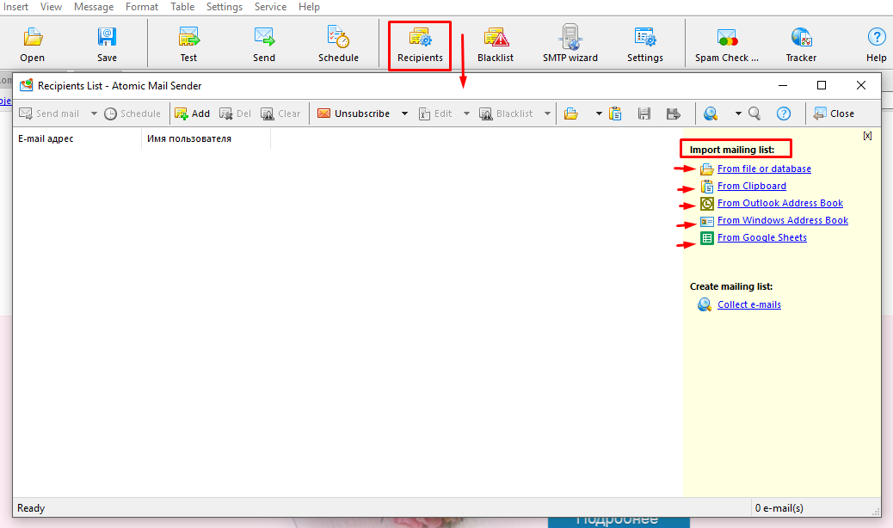893x528 pixels.
Task: Click paste from clipboard icon in recipients toolbar
Action: point(615,114)
